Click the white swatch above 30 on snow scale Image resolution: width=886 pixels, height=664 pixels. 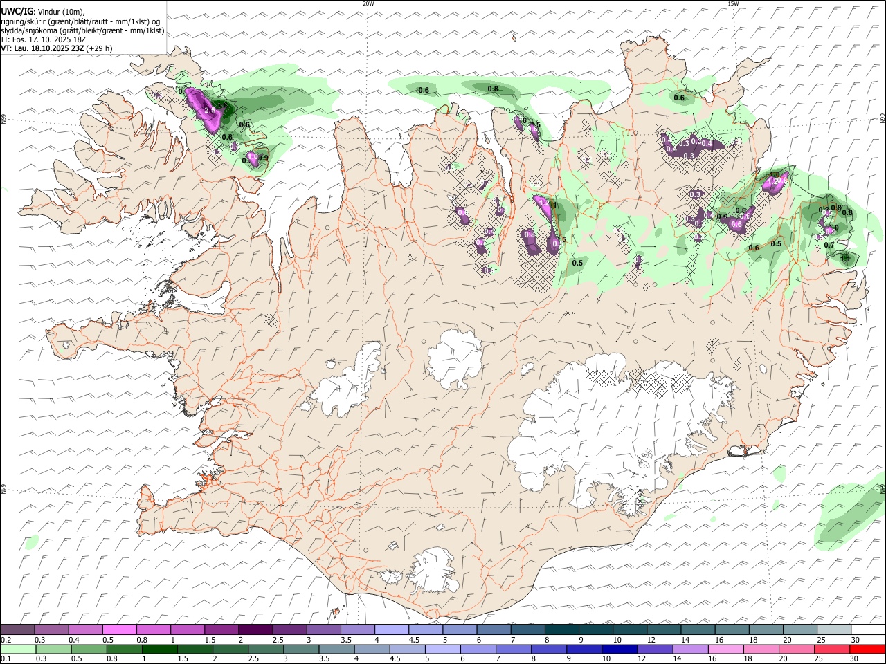click(868, 630)
